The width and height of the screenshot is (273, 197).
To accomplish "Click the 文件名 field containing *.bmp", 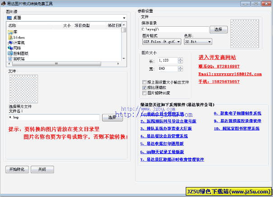I will [x=54, y=117].
